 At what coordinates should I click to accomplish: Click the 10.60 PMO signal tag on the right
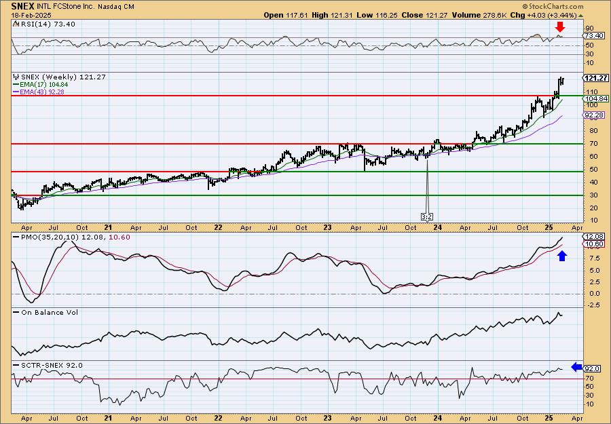pos(594,244)
